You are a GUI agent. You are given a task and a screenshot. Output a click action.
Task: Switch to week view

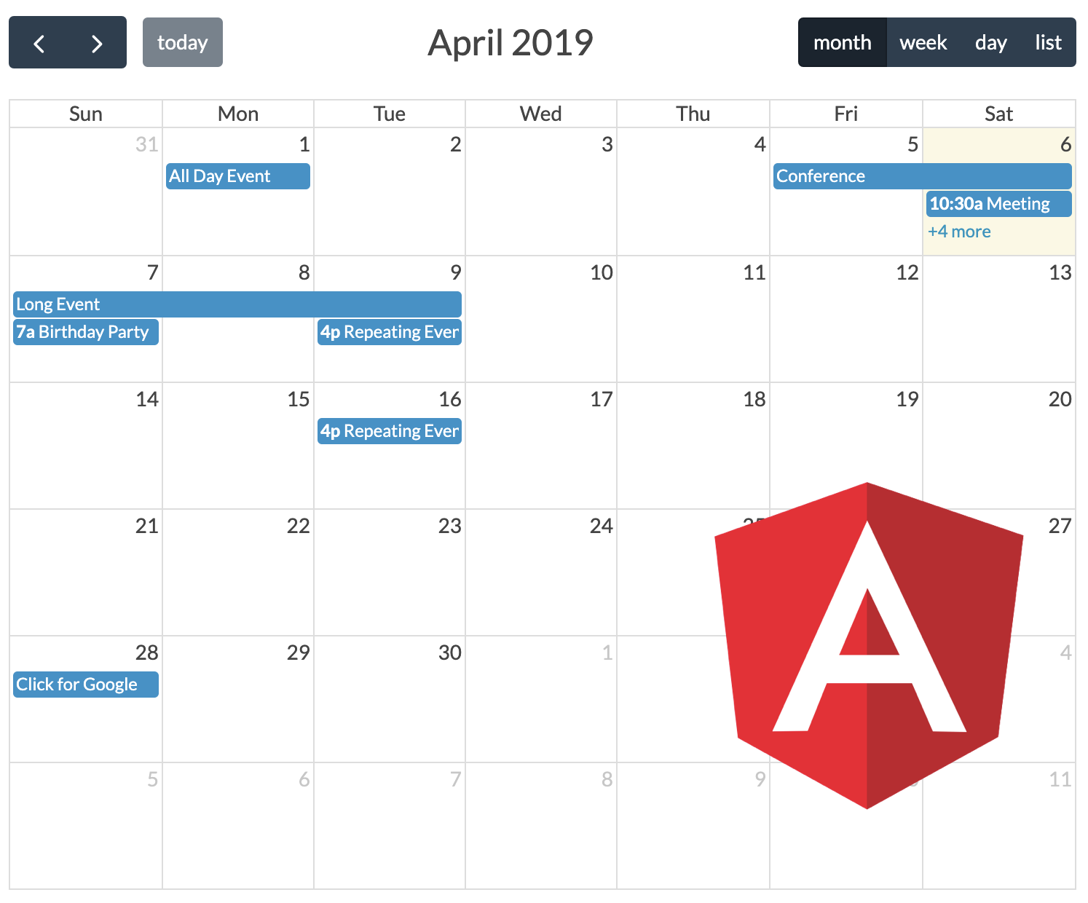click(923, 43)
